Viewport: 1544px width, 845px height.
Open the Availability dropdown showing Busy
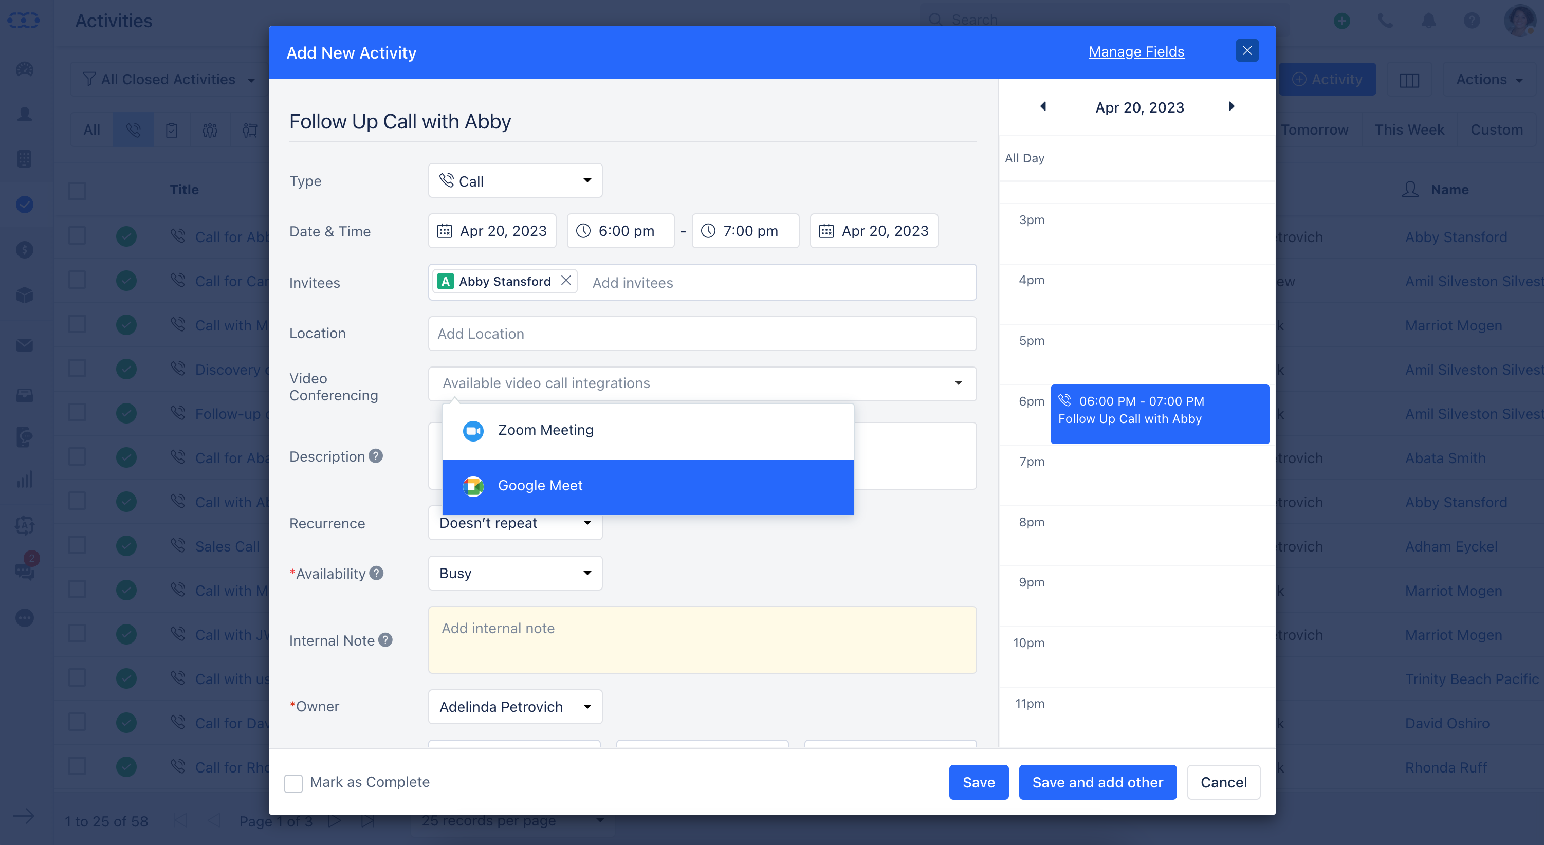(x=515, y=573)
